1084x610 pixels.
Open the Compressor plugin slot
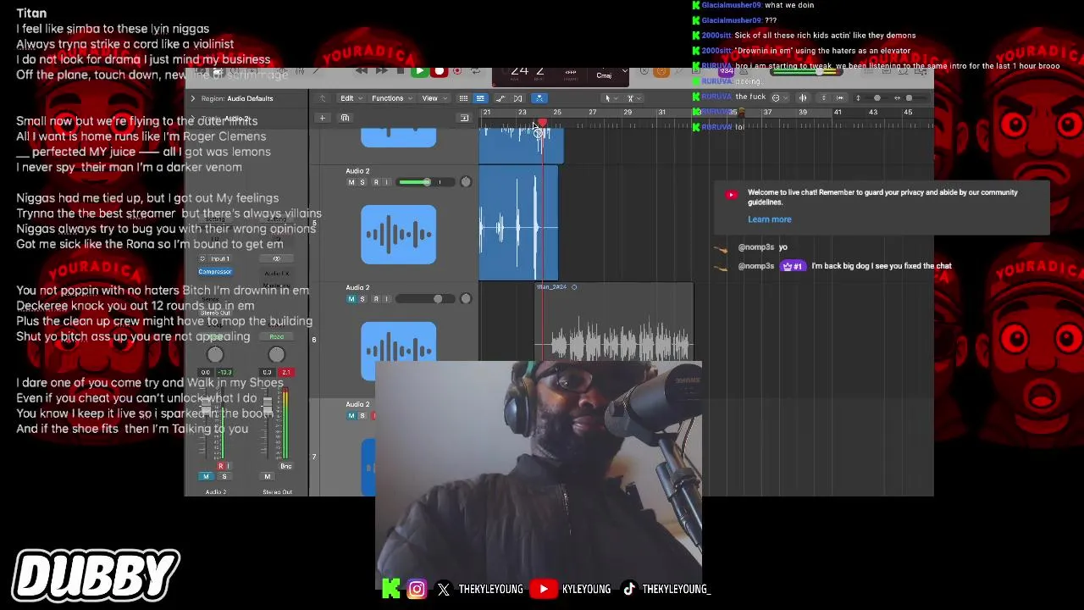tap(215, 272)
